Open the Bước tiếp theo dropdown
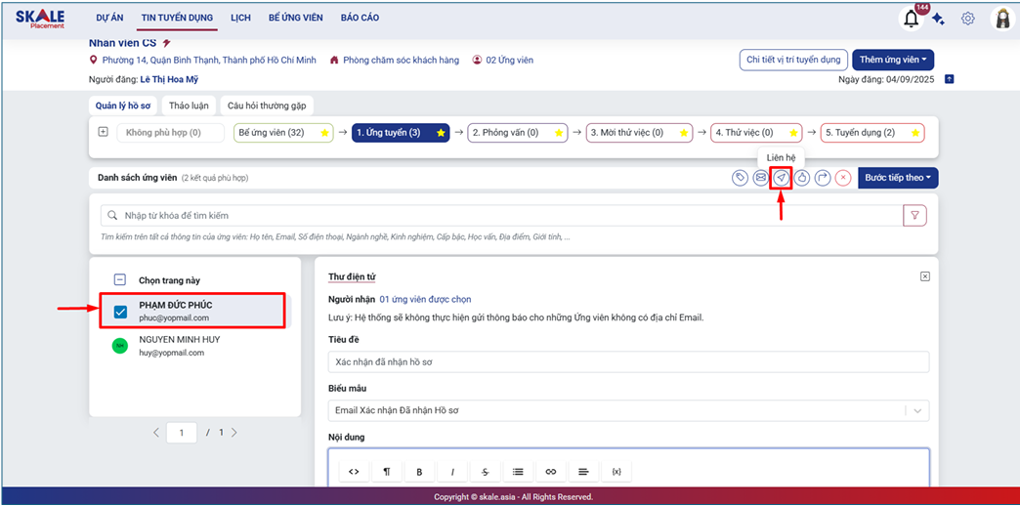This screenshot has width=1020, height=506. (898, 178)
